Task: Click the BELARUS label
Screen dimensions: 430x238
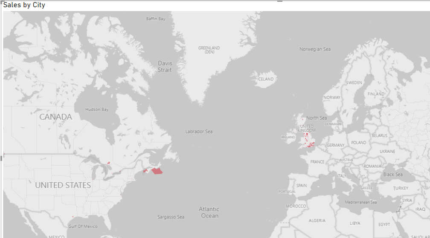Action: pos(380,136)
